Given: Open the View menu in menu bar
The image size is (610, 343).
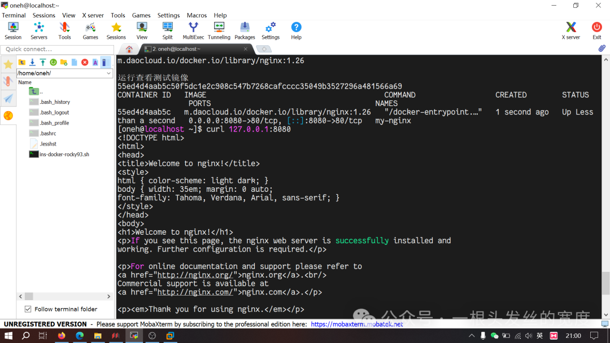Looking at the screenshot, I should tap(68, 15).
